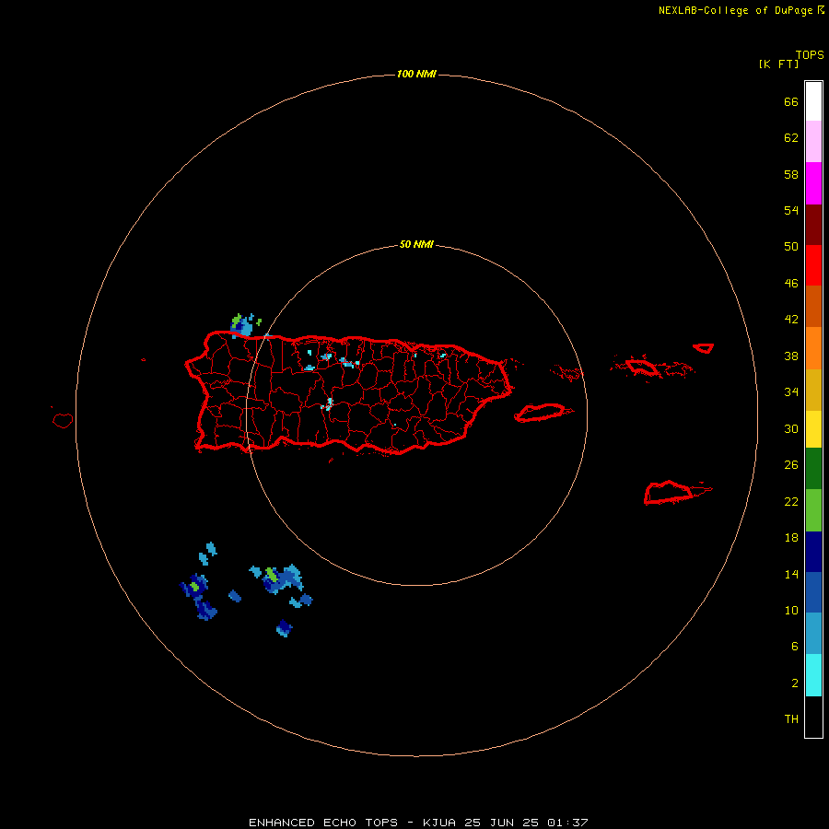Click the 18 legend value
Screen dimensions: 829x829
[791, 538]
